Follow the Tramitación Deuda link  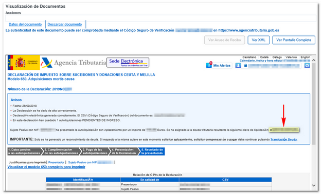[x=283, y=140]
